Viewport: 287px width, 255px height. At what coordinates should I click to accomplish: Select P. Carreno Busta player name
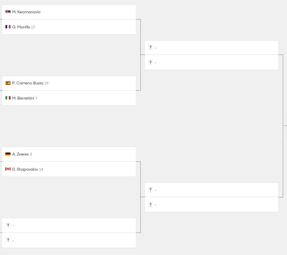click(x=28, y=83)
